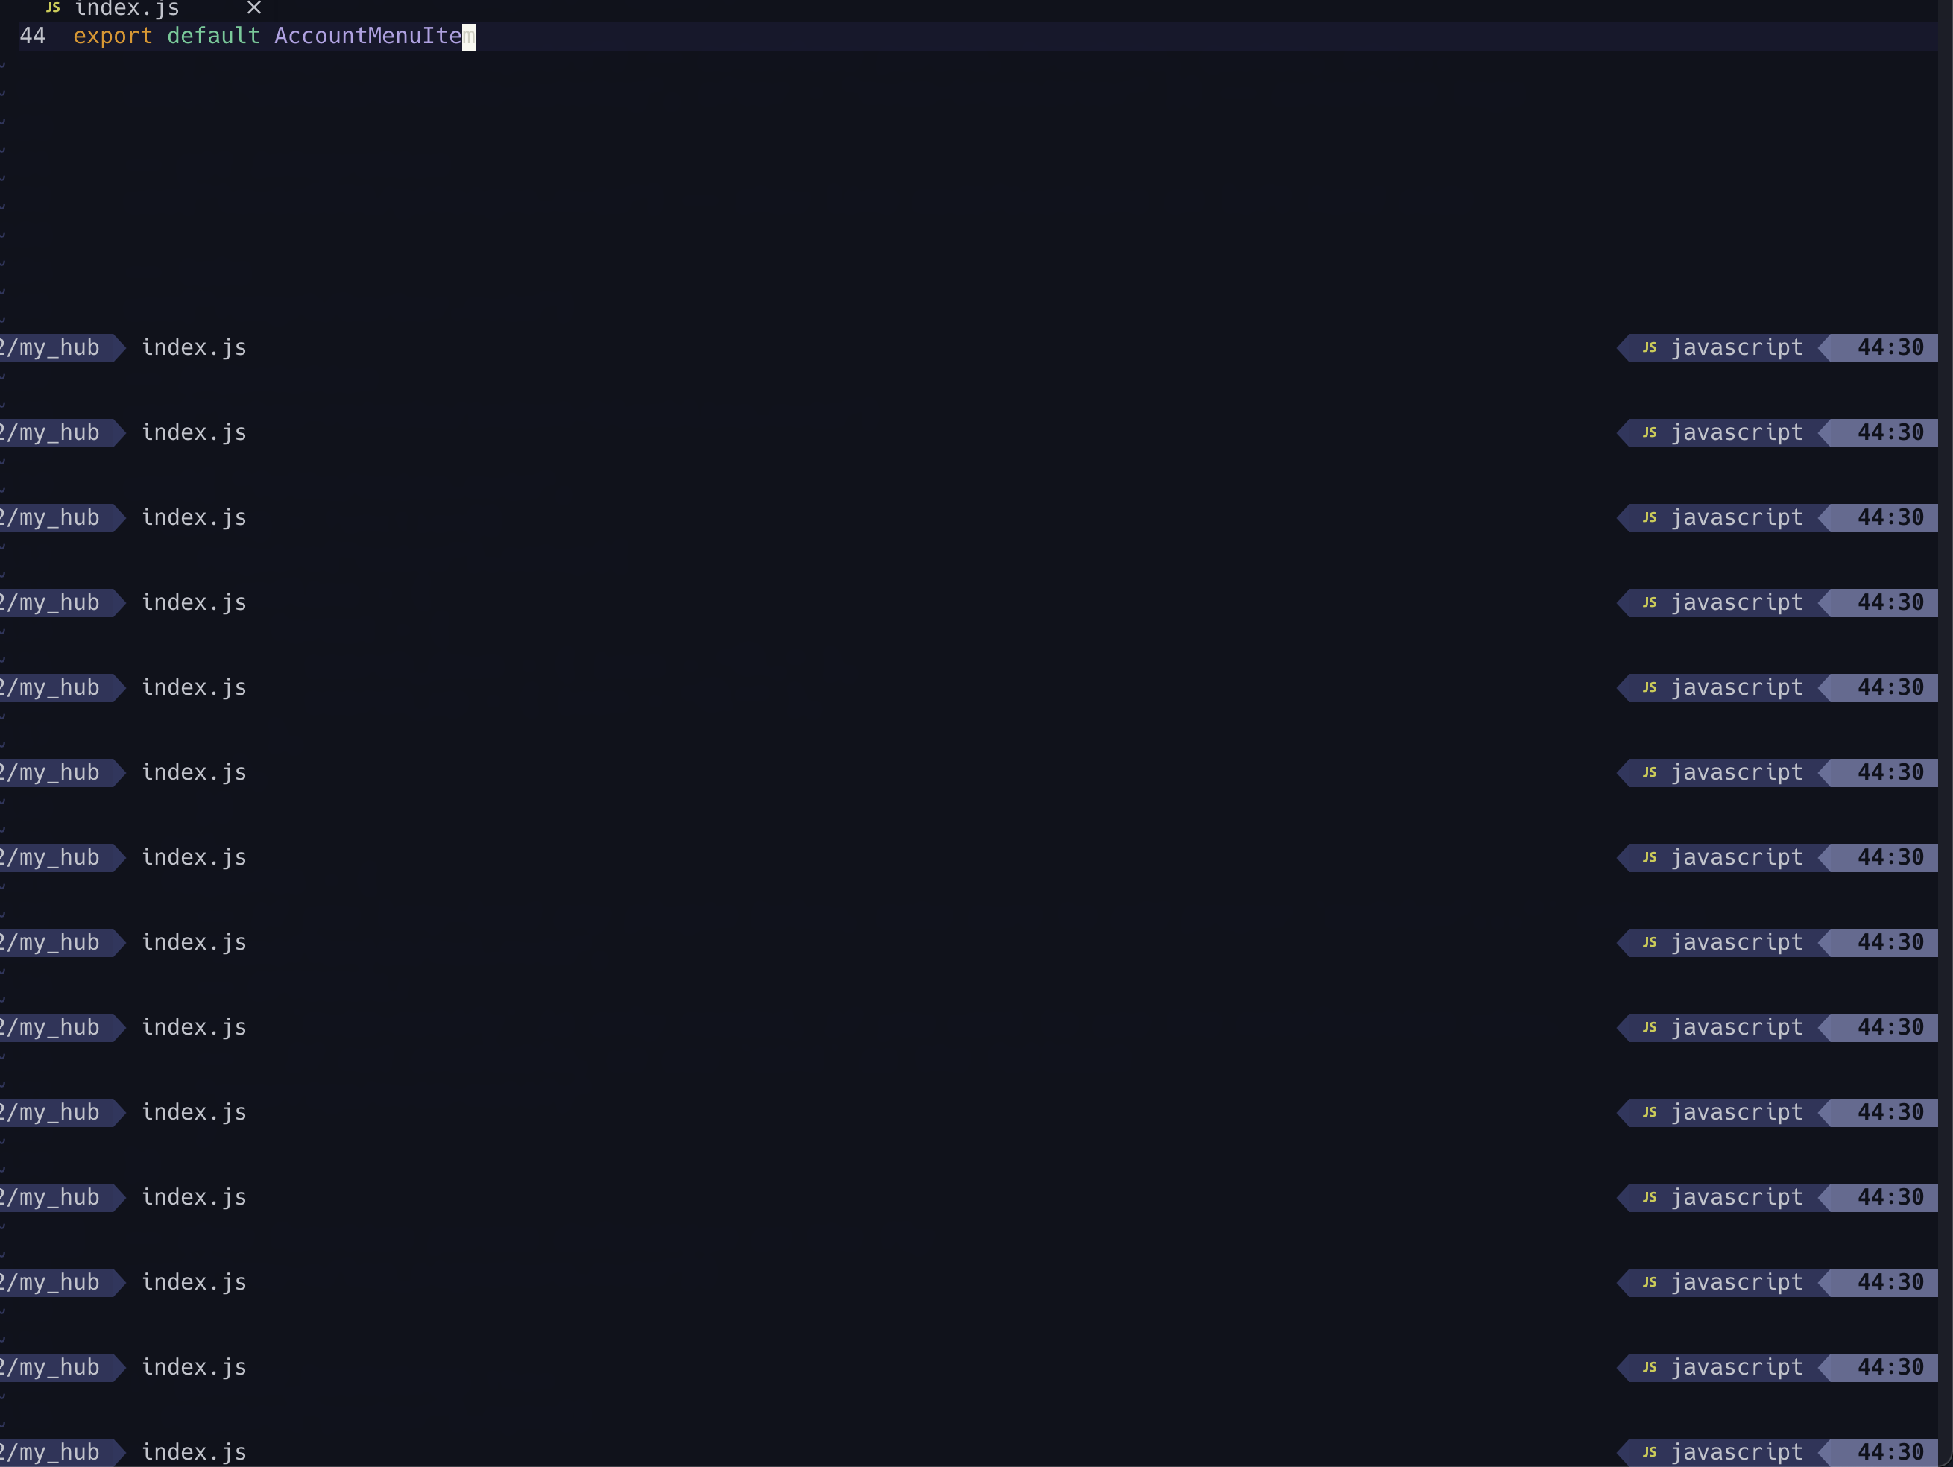
Task: Place the cursor on the AccountMenuItem text
Action: 369,37
